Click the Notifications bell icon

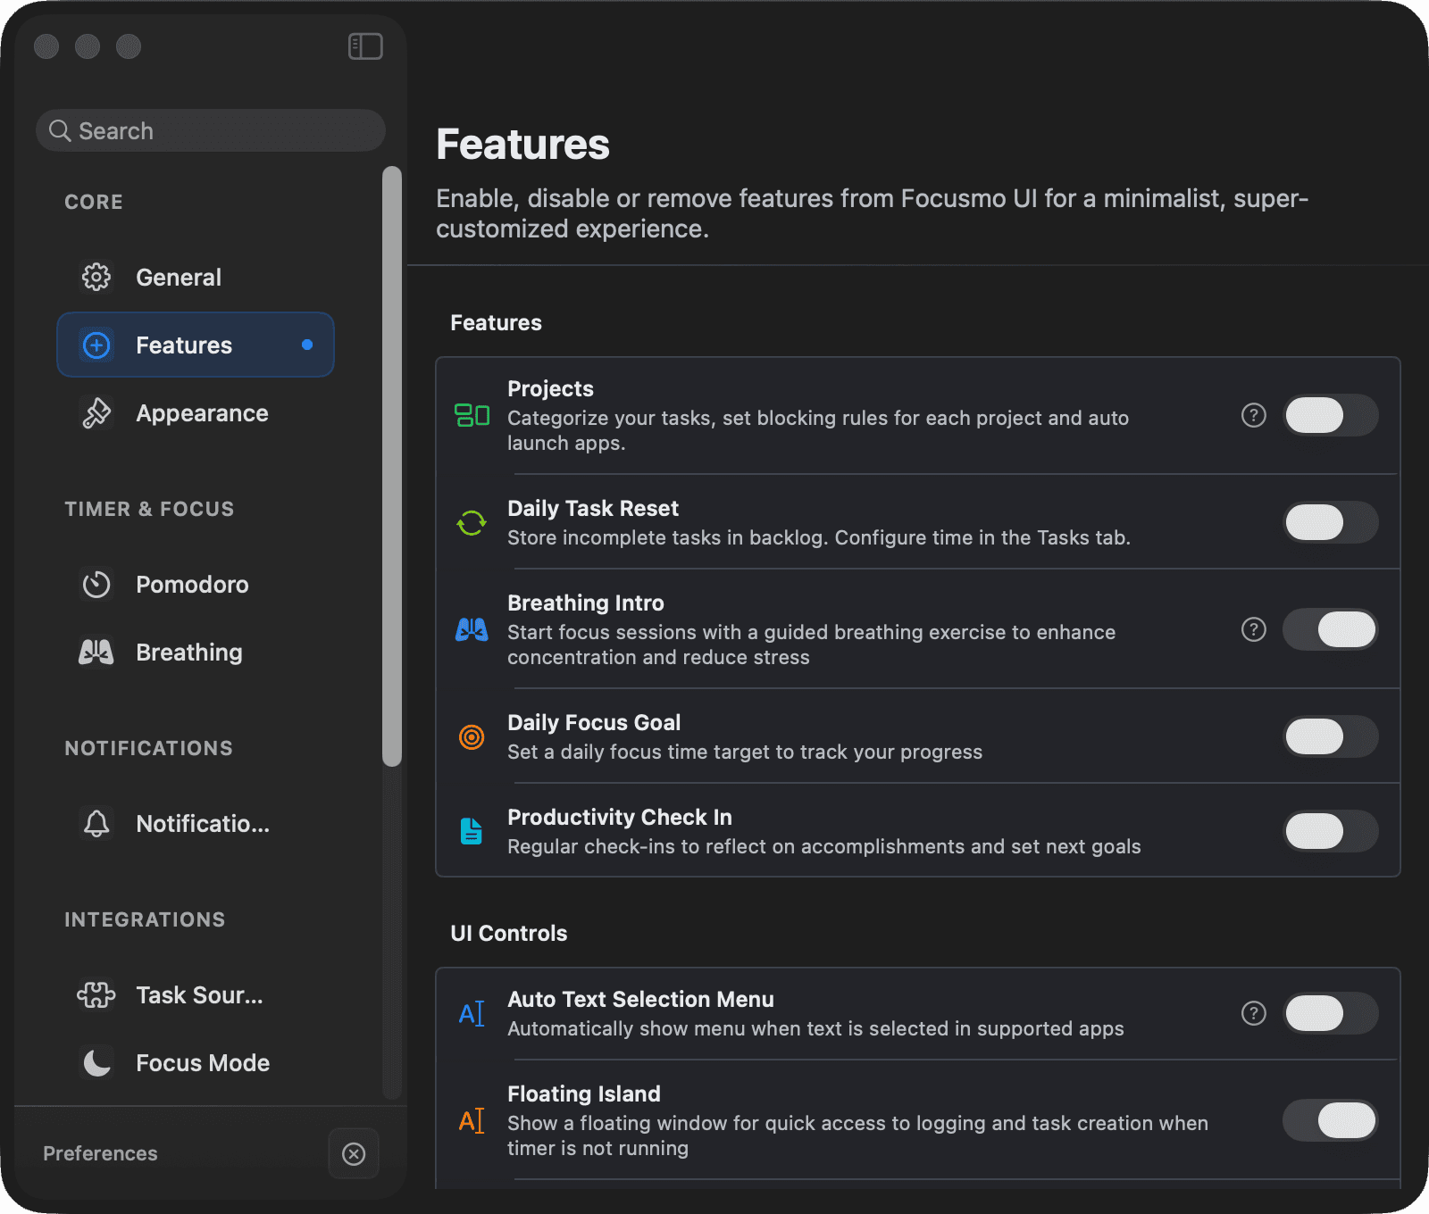[x=96, y=823]
